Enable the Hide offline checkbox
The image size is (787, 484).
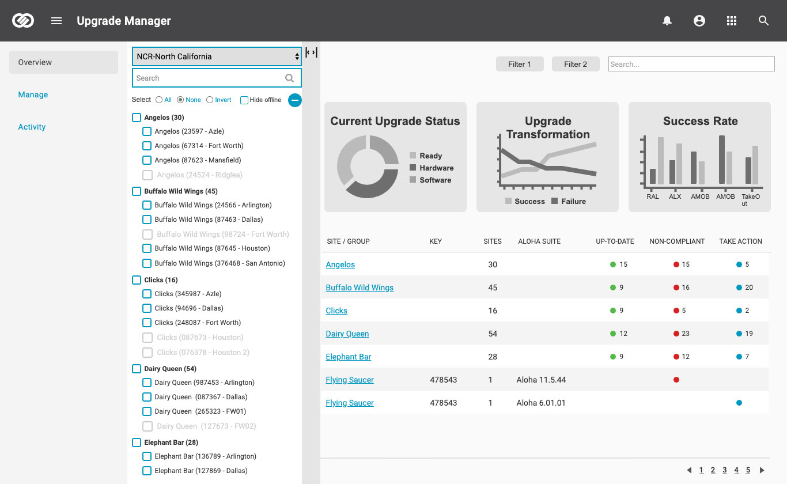pos(244,100)
